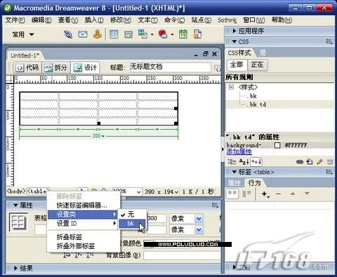Click the Templates insert icon
This screenshot has height=277, width=337.
click(197, 34)
